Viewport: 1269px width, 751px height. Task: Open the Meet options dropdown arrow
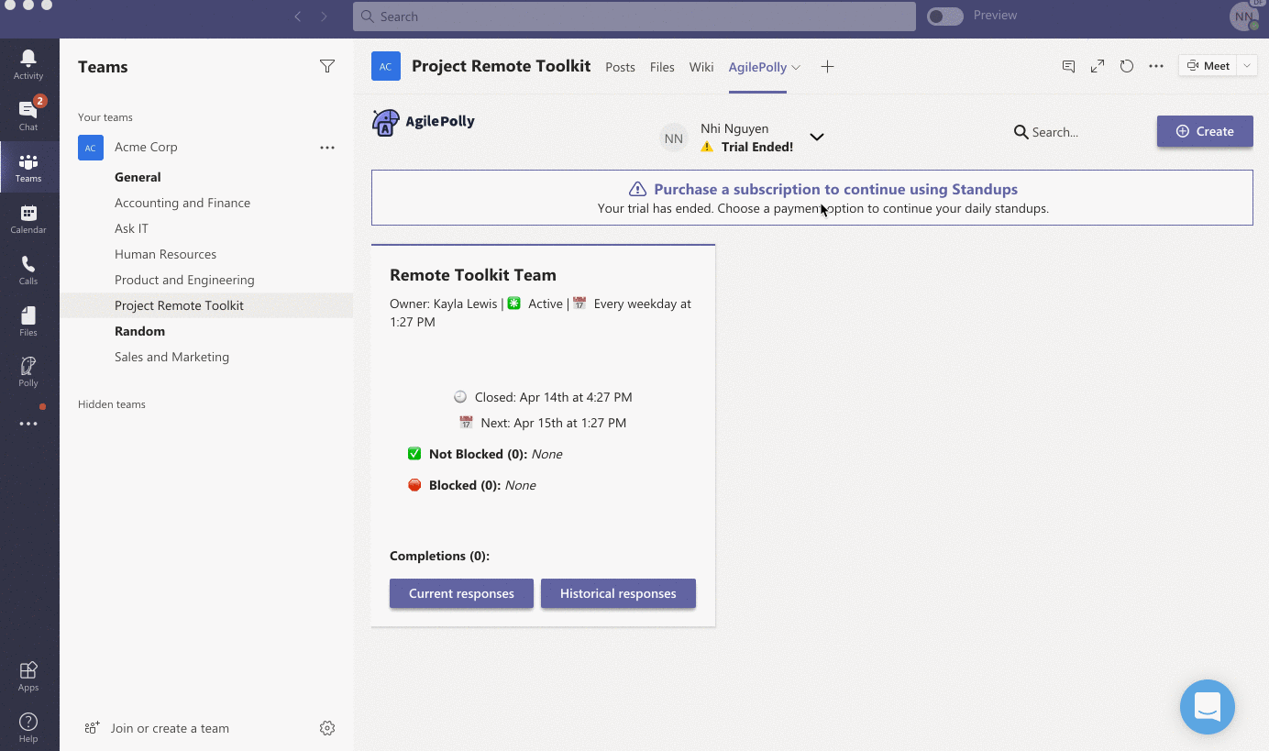[1247, 66]
